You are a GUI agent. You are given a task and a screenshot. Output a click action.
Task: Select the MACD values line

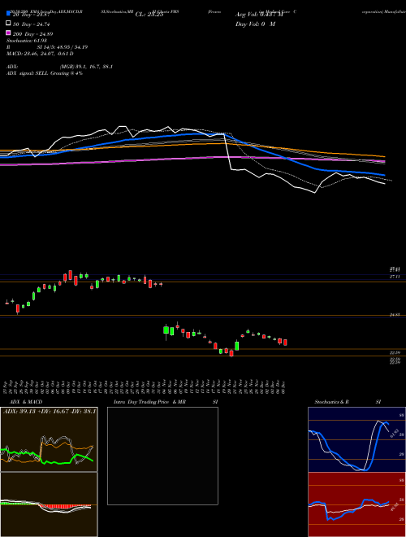click(40, 54)
